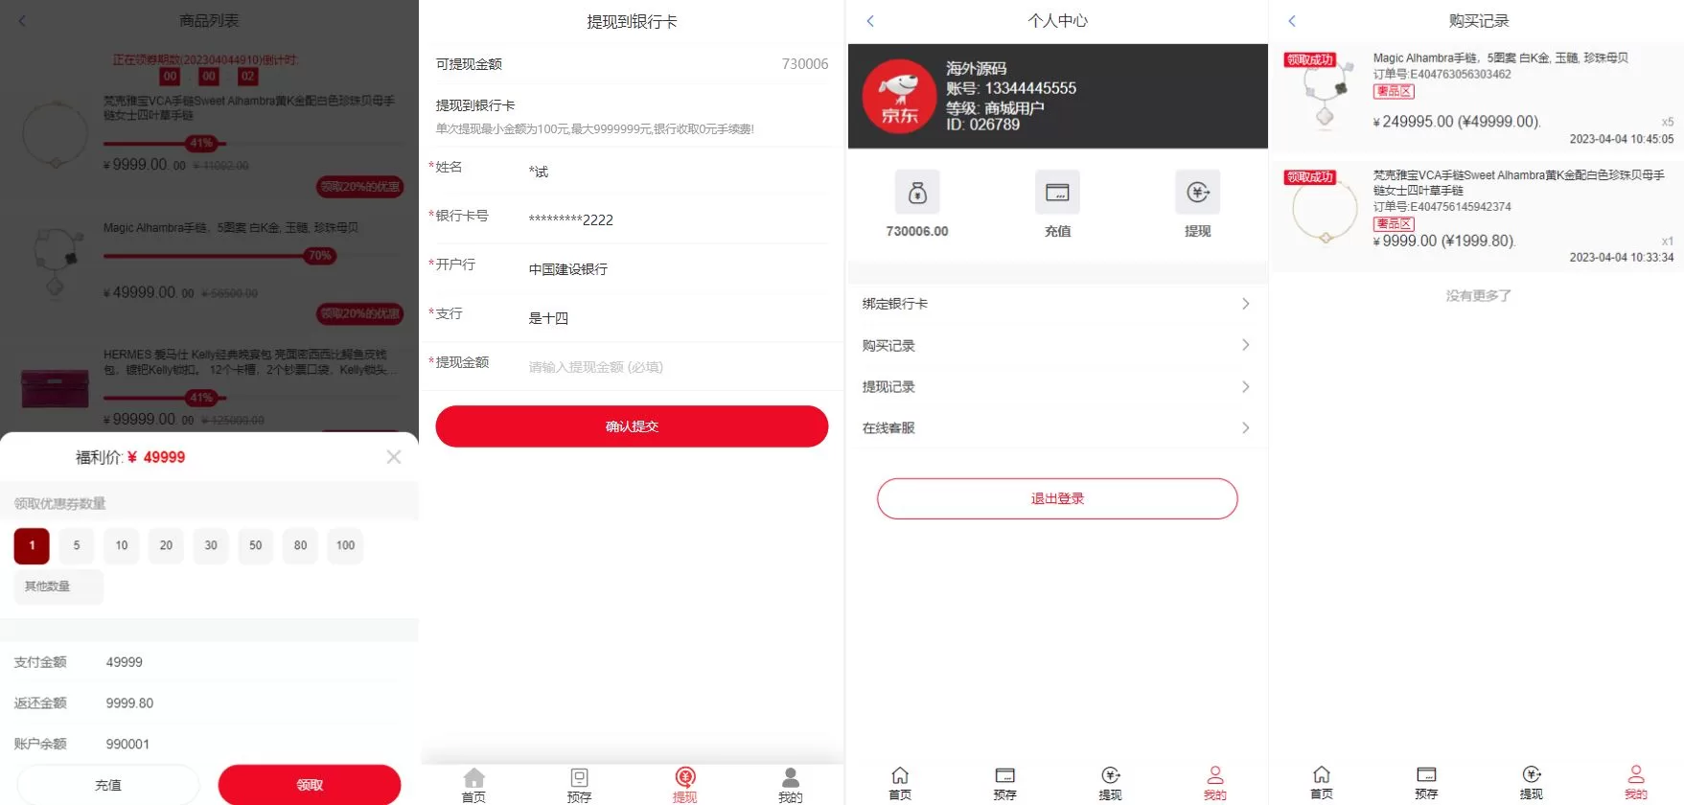Open 预存 tab on withdrawal screen

pos(579,785)
